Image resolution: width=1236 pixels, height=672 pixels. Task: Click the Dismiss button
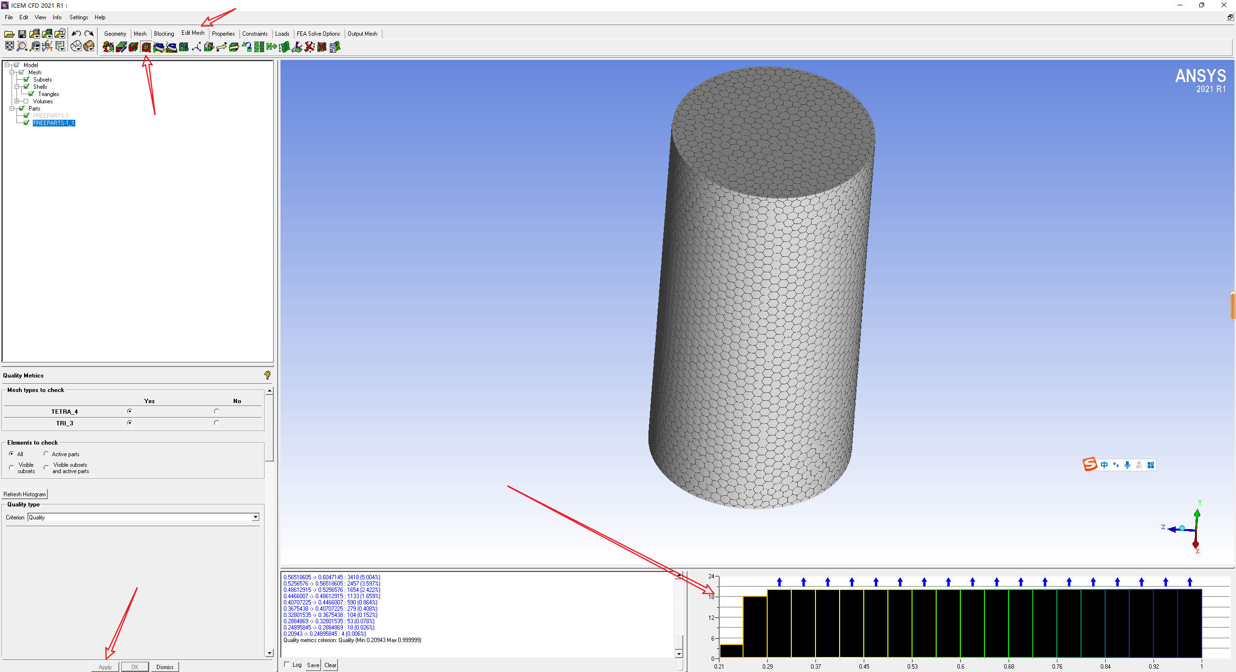pos(165,667)
